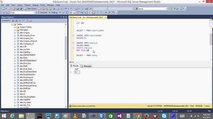213x119 pixels.
Task: Open the Tools menu
Action: tap(43, 5)
